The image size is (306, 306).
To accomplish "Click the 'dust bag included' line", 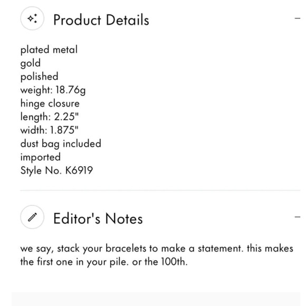I will [61, 144].
